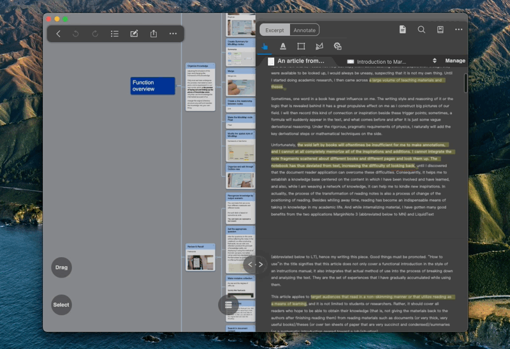Click the Select button
The width and height of the screenshot is (510, 349).
click(61, 305)
